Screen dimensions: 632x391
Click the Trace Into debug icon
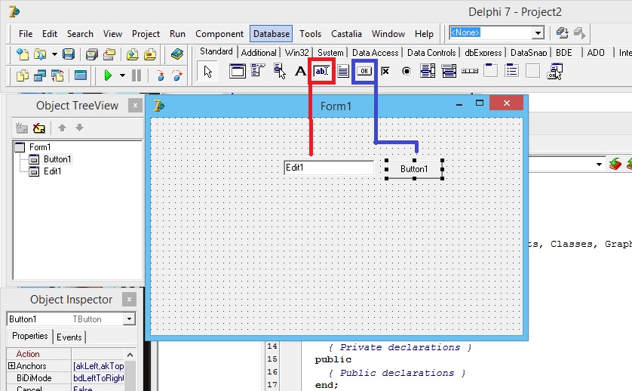161,75
